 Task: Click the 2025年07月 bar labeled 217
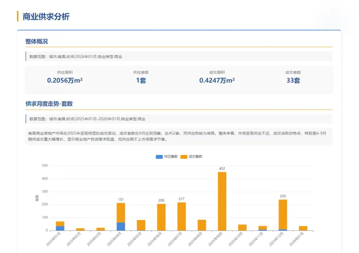coord(181,216)
